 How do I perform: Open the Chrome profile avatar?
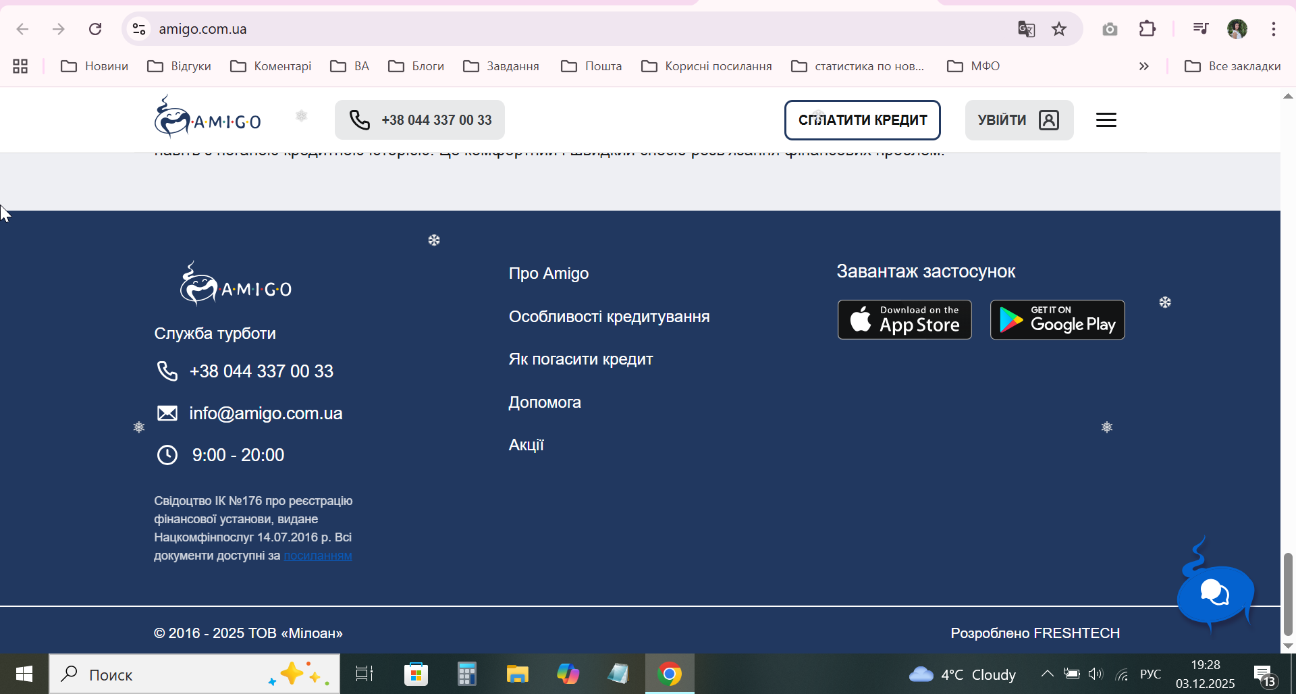coord(1237,29)
